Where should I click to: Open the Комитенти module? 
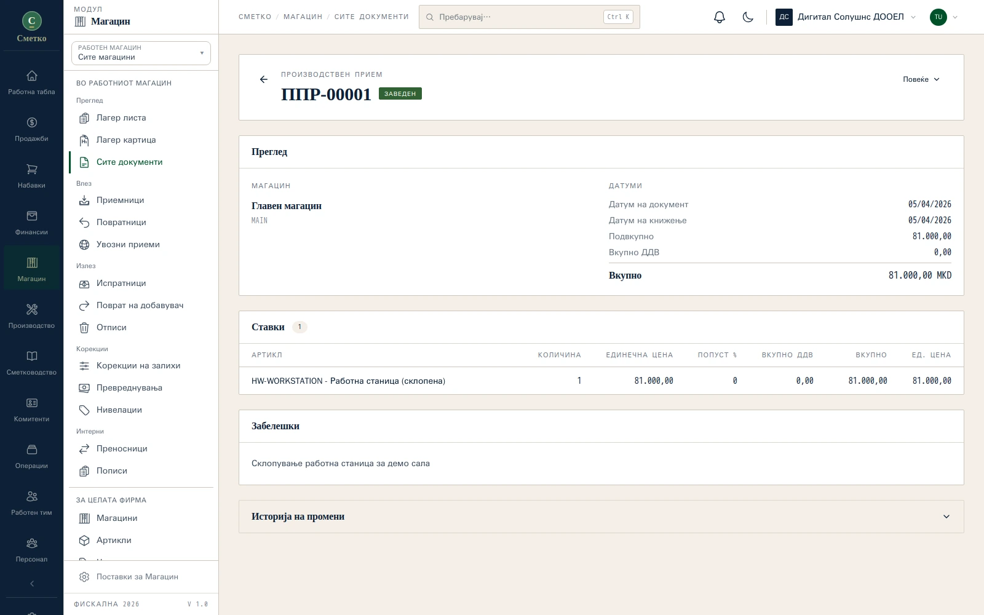31,410
